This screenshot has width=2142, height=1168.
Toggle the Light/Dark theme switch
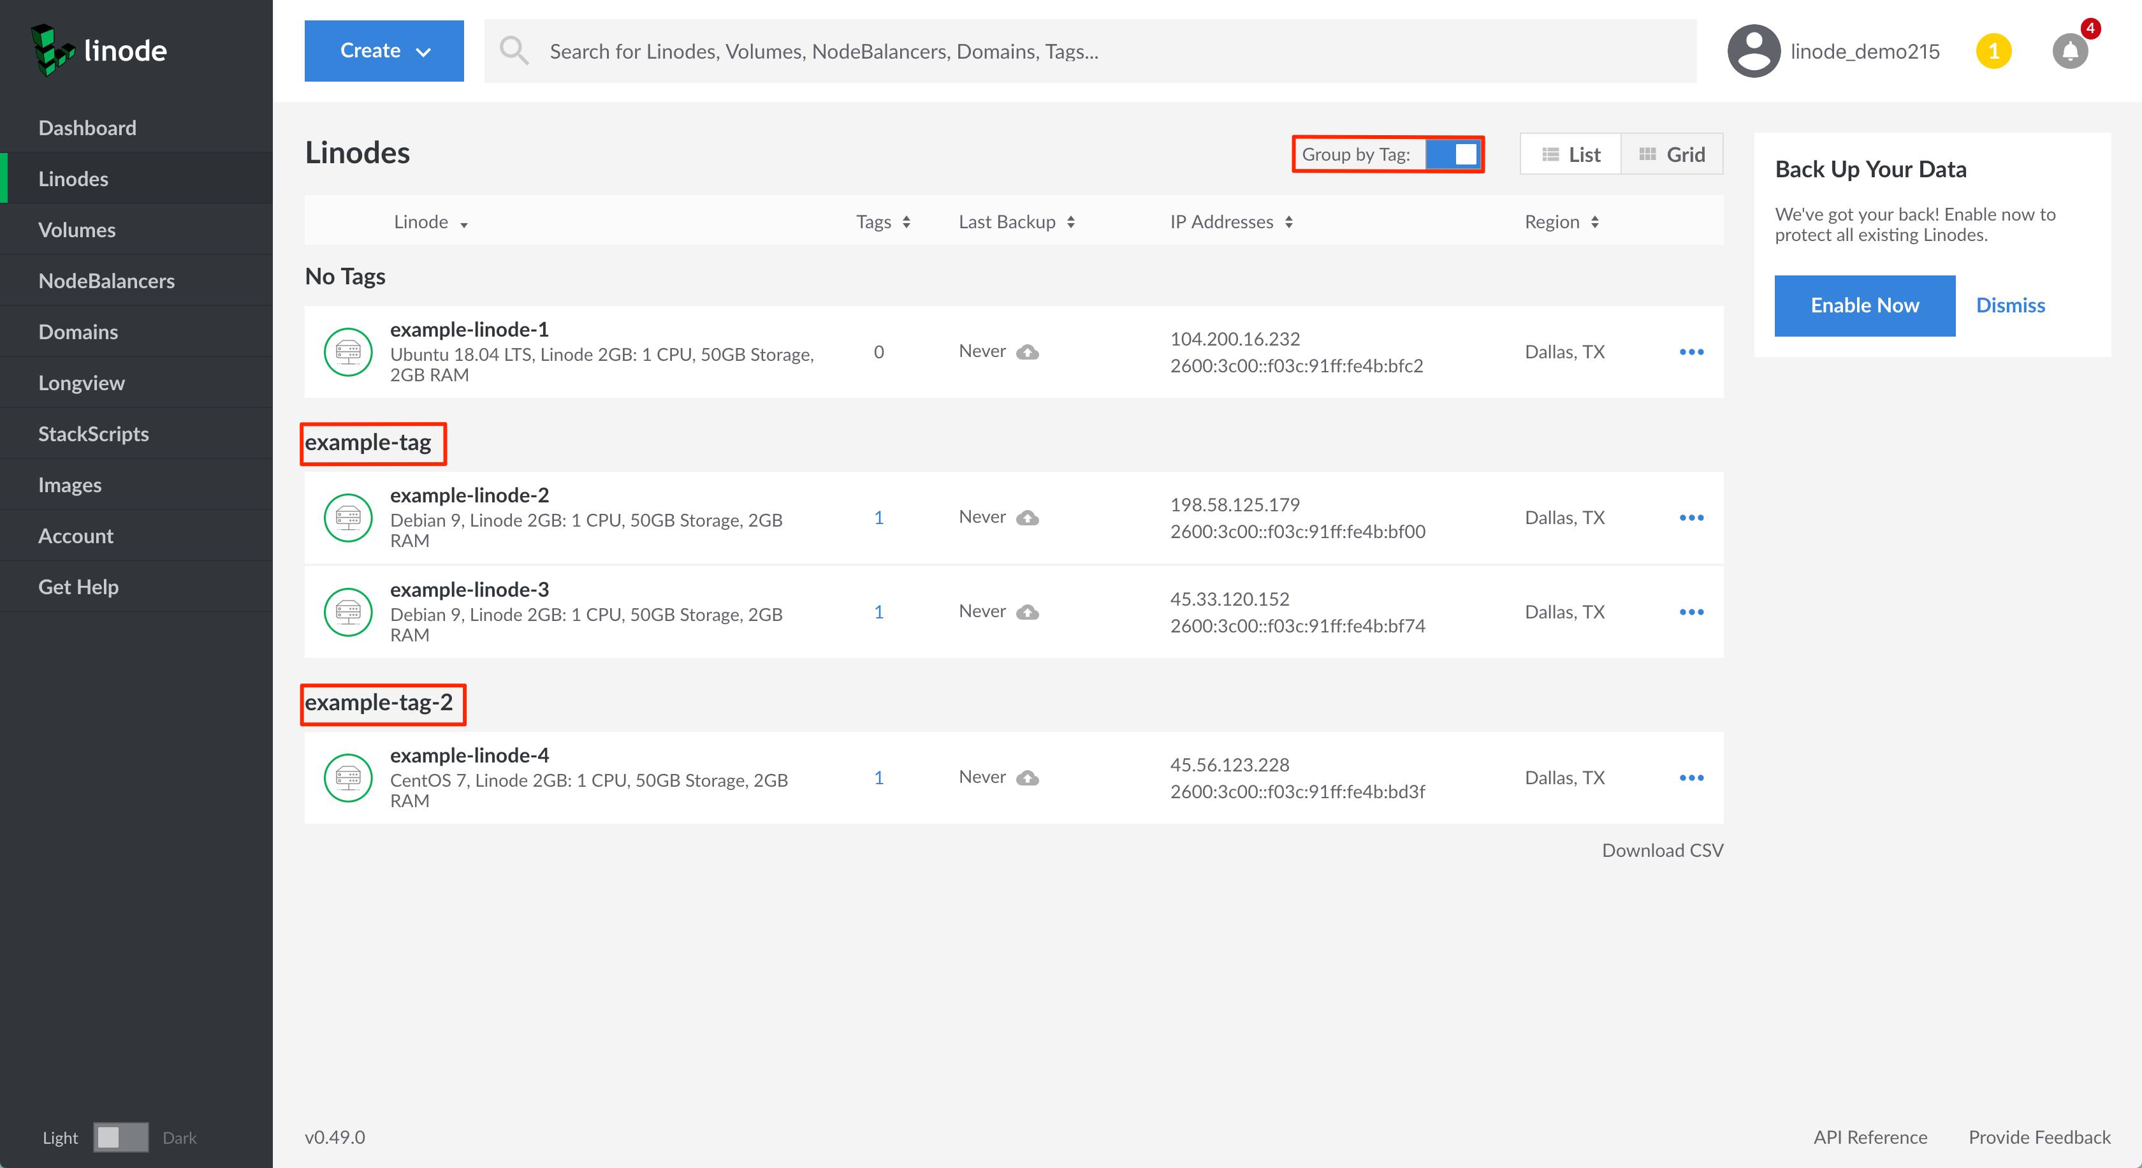pos(120,1137)
